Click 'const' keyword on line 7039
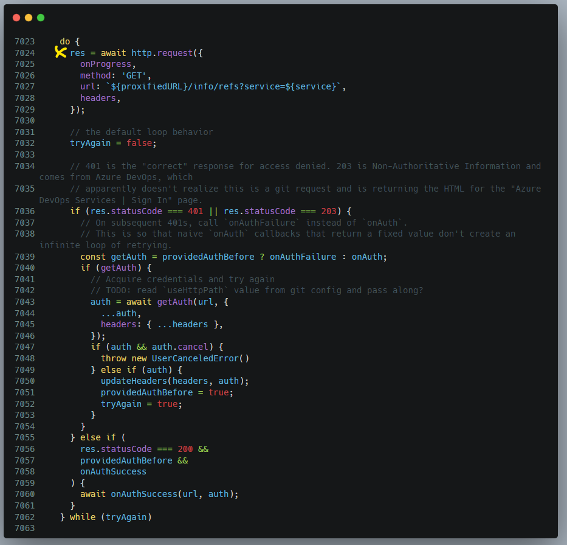 [x=93, y=257]
